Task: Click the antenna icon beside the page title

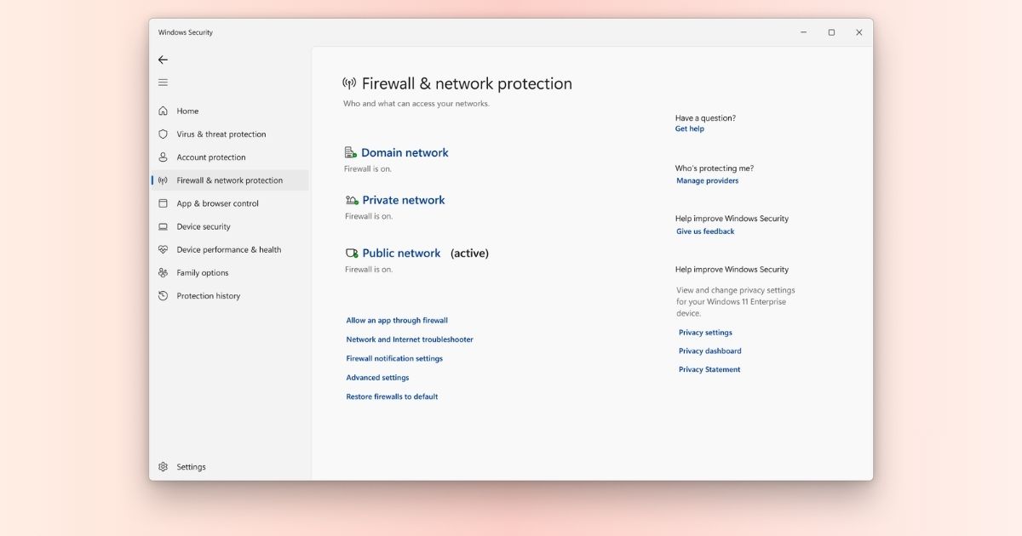Action: click(x=349, y=83)
